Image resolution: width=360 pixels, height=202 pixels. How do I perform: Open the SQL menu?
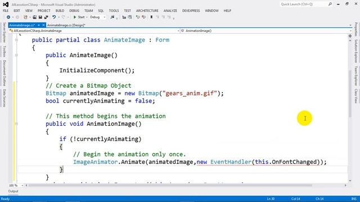point(101,11)
